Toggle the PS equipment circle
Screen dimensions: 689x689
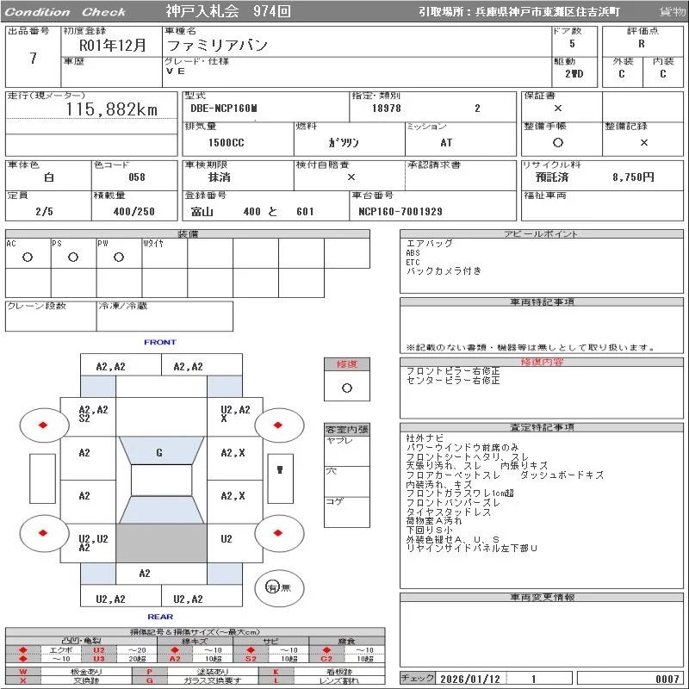coord(73,257)
